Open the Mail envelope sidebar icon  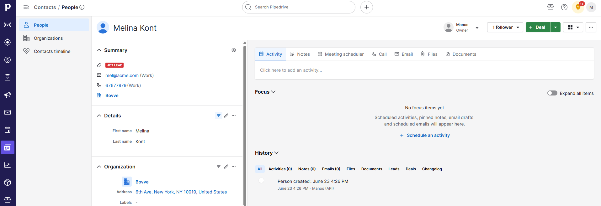point(8,112)
